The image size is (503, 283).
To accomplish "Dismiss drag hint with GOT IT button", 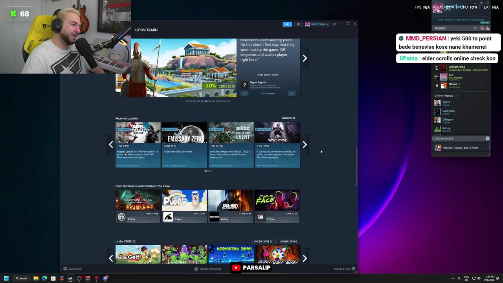I will (485, 23).
